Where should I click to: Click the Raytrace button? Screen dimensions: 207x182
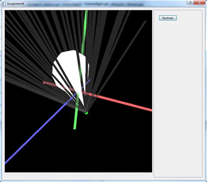pos(168,18)
